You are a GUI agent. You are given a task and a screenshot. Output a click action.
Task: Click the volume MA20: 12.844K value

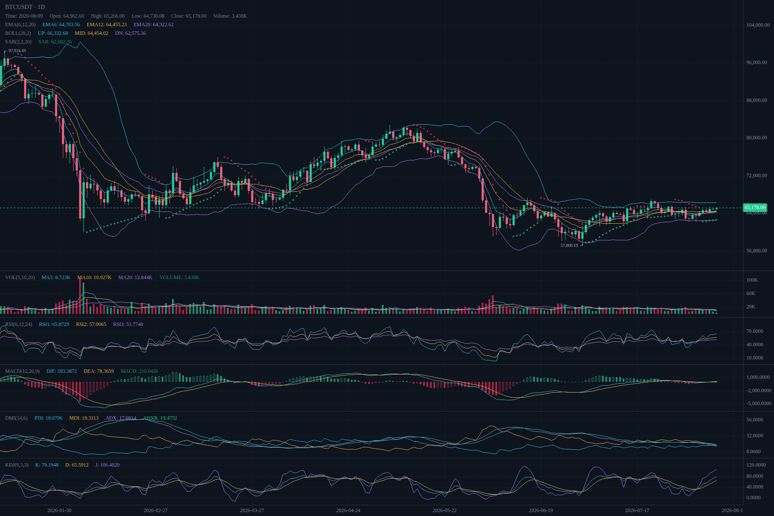135,277
